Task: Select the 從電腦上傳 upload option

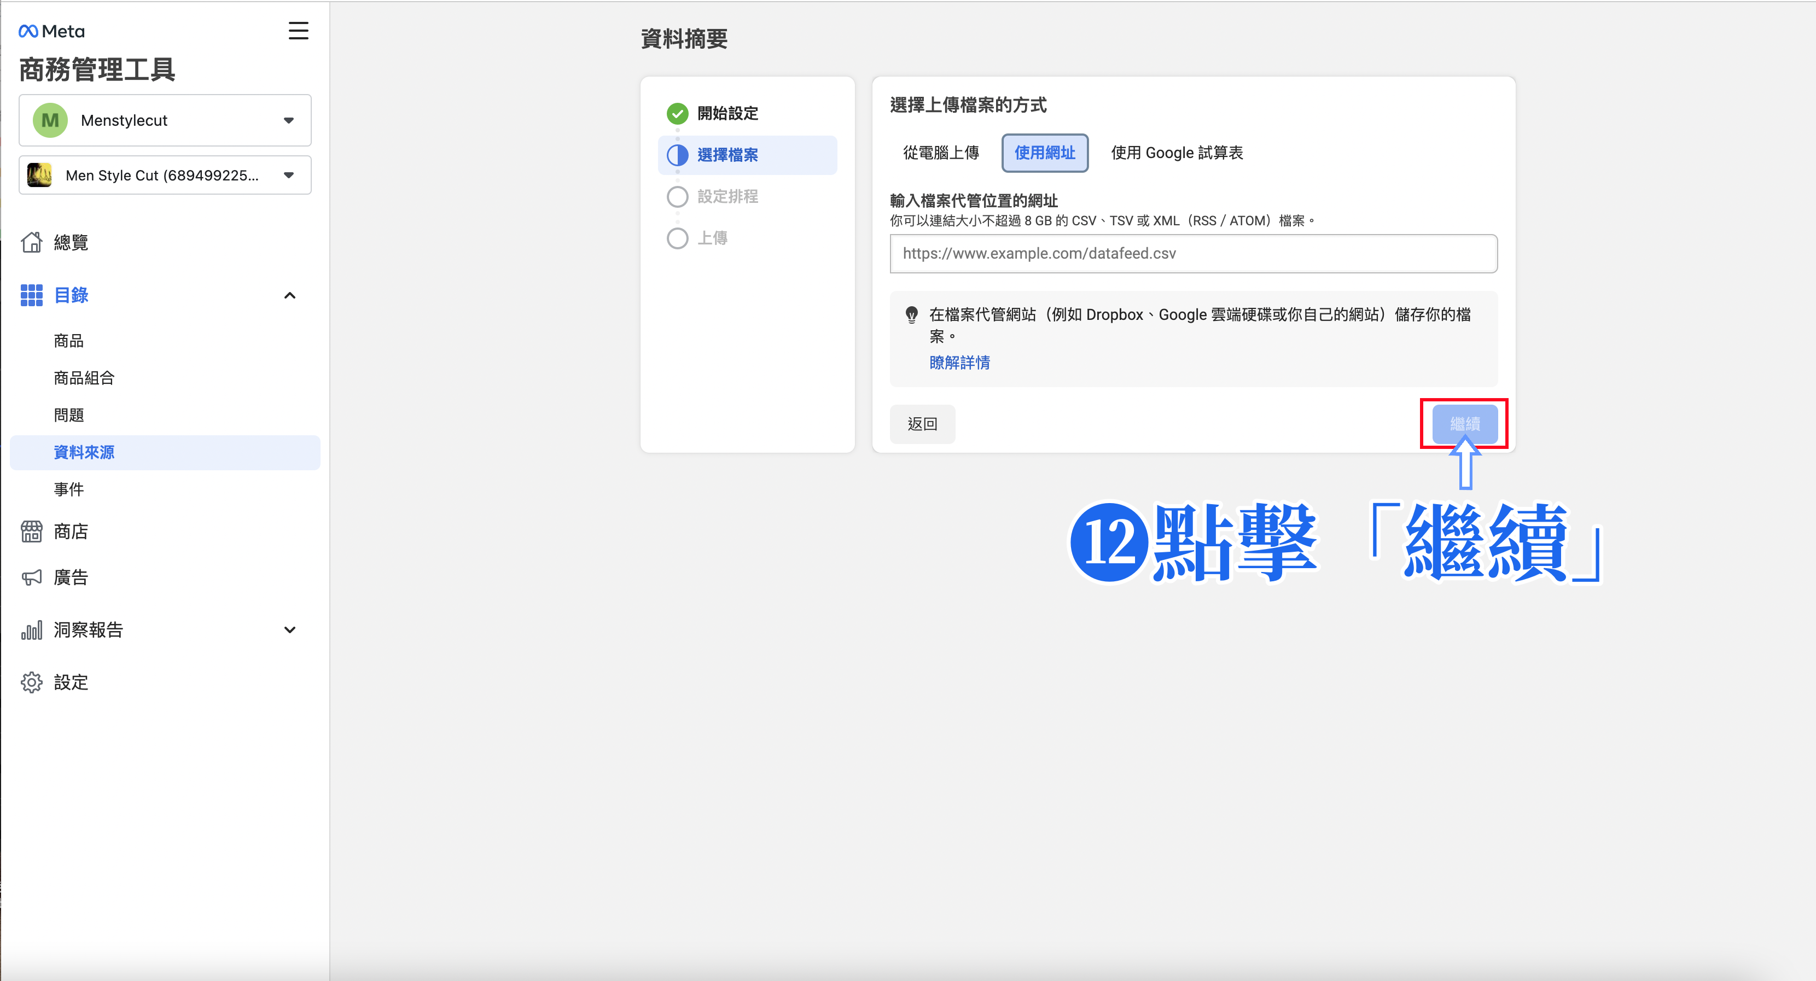Action: pos(941,153)
